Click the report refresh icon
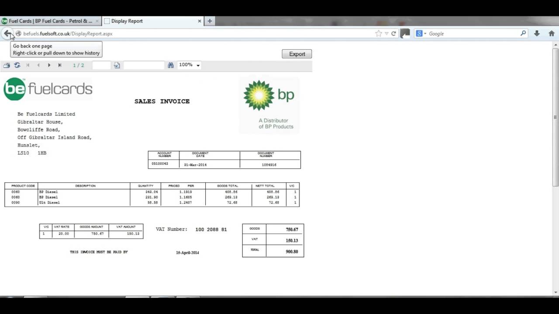Screen dimensions: 559x314 17,65
